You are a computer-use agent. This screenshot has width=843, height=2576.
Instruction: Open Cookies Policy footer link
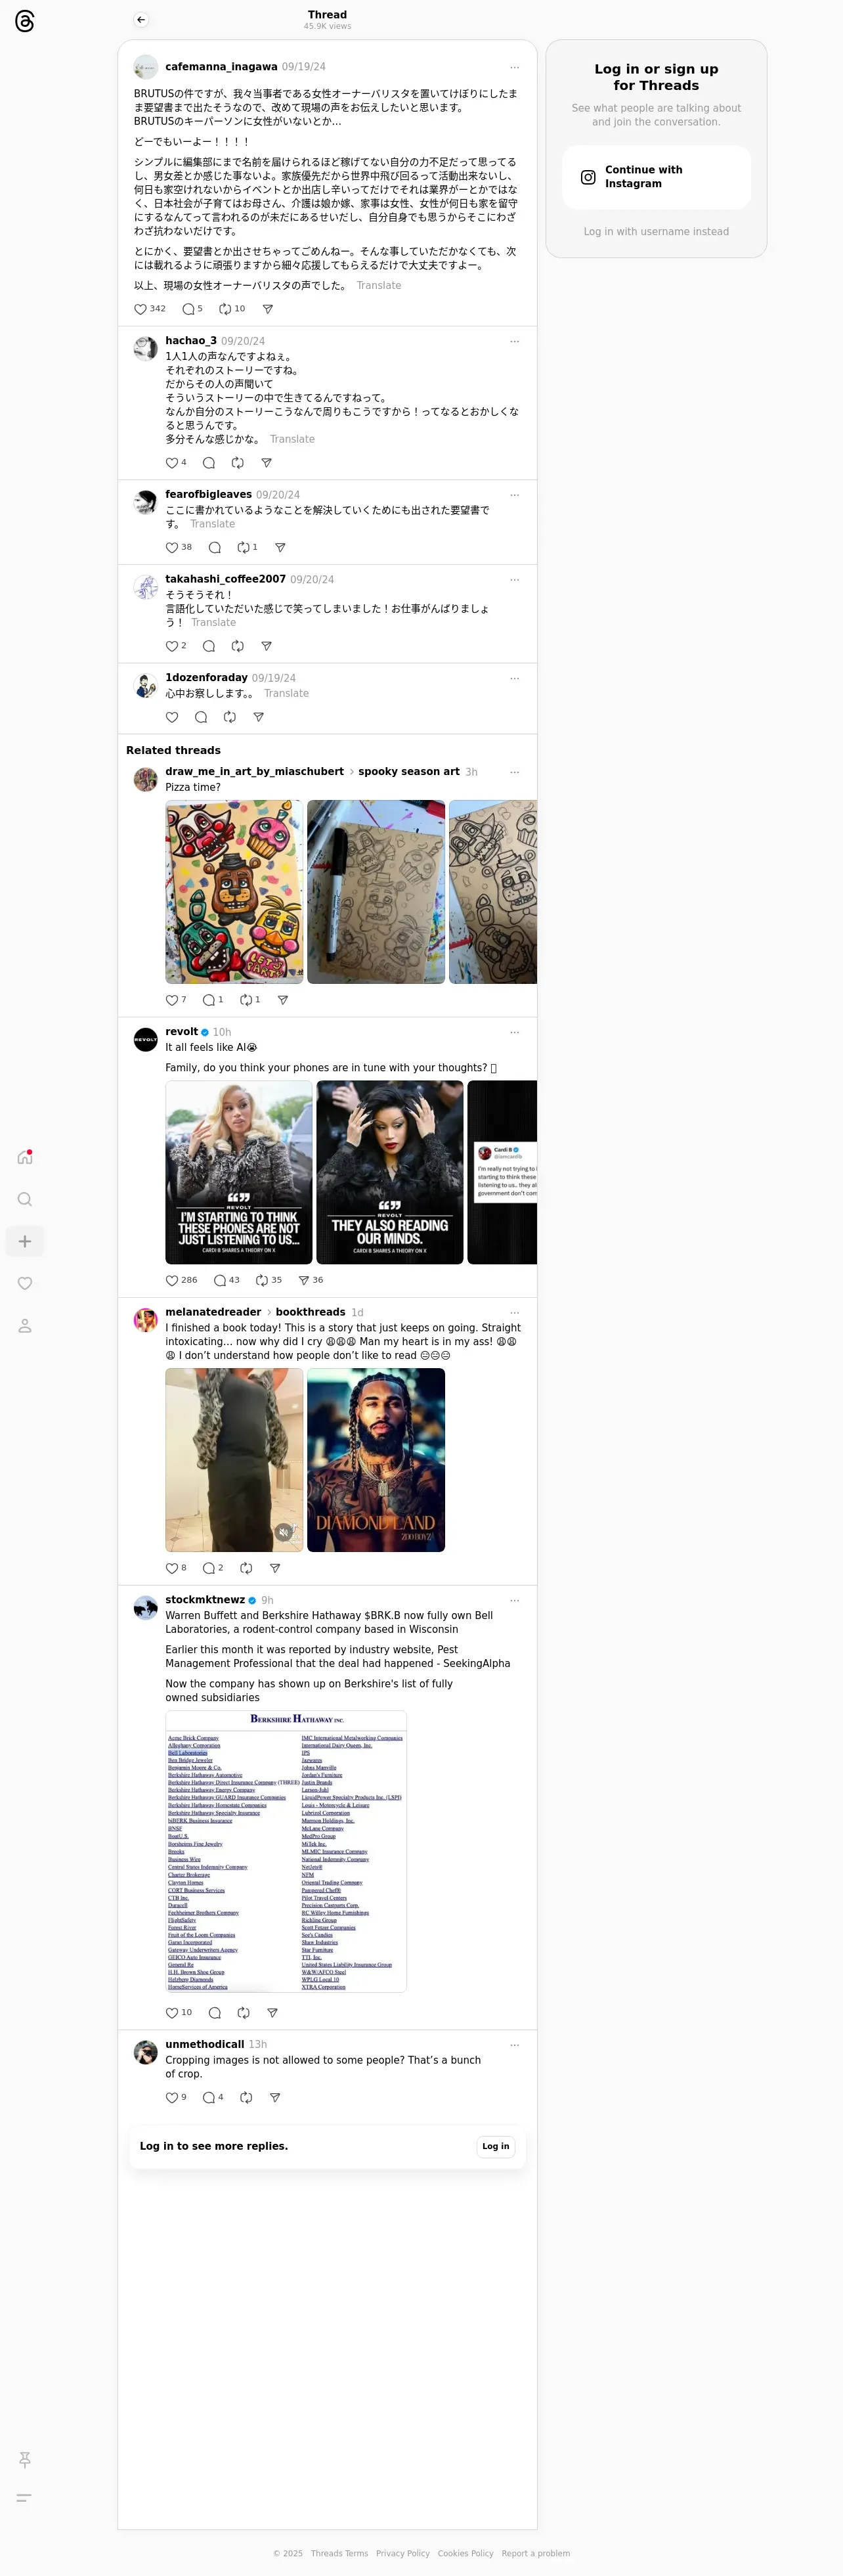click(465, 2553)
